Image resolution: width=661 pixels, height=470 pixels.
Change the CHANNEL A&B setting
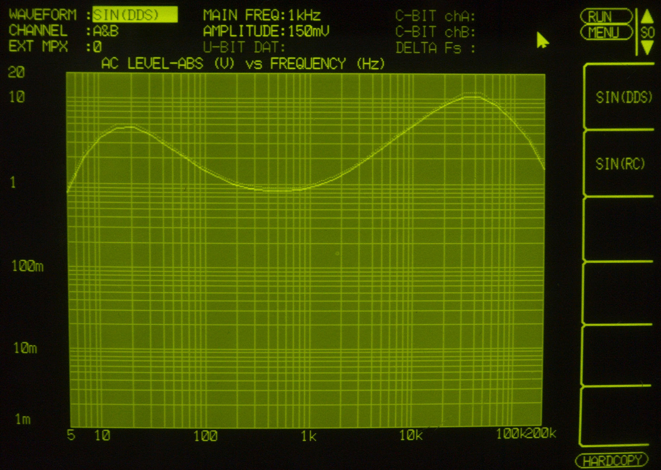[106, 31]
